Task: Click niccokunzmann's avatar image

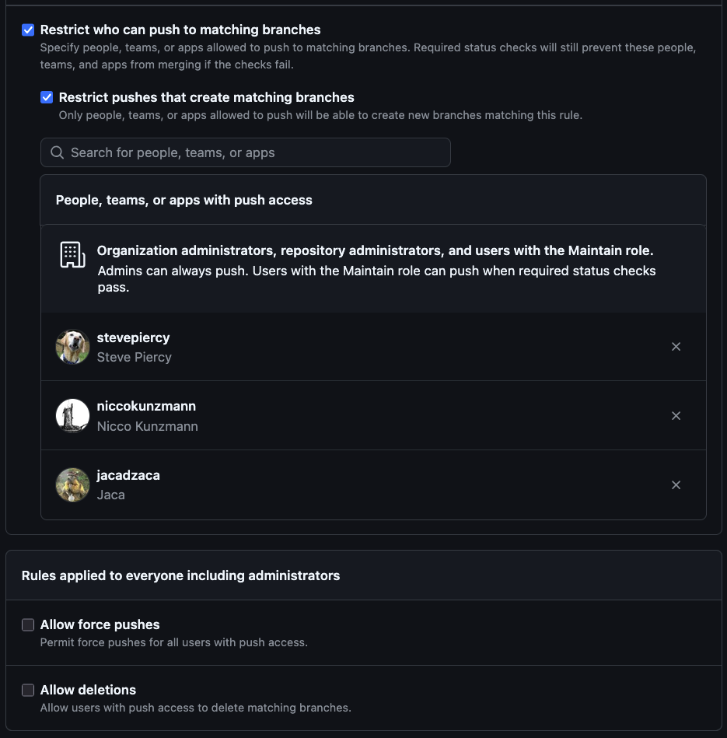Action: click(x=72, y=416)
